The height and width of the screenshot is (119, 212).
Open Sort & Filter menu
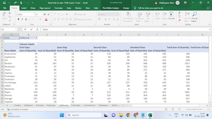(x=187, y=17)
